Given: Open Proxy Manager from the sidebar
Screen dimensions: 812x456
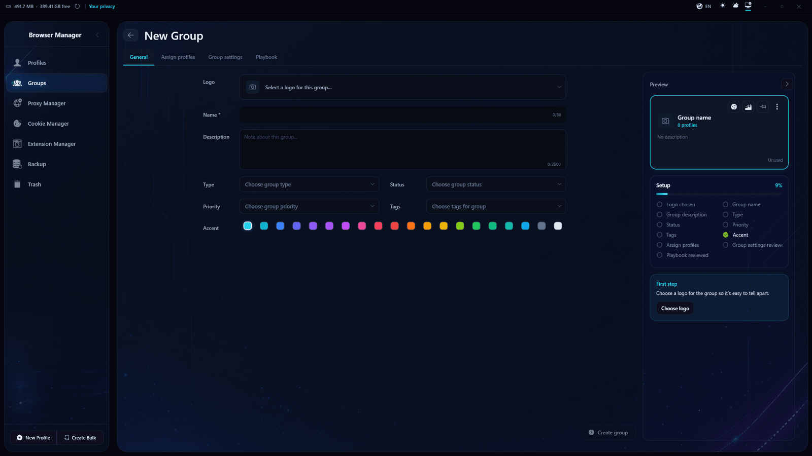Looking at the screenshot, I should pyautogui.click(x=56, y=103).
